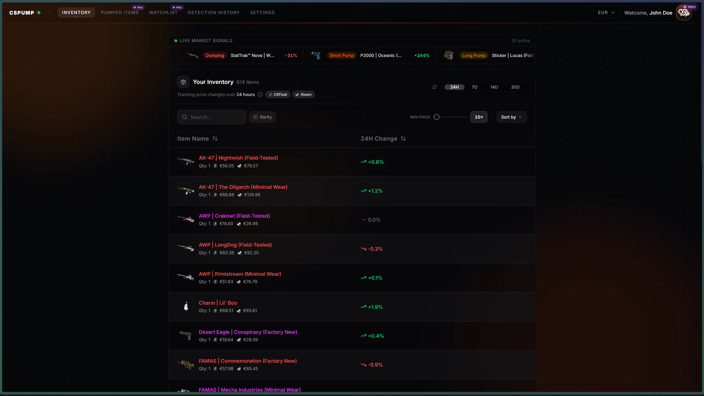The width and height of the screenshot is (704, 396).
Task: Click the user profile avatar
Action: [x=684, y=13]
